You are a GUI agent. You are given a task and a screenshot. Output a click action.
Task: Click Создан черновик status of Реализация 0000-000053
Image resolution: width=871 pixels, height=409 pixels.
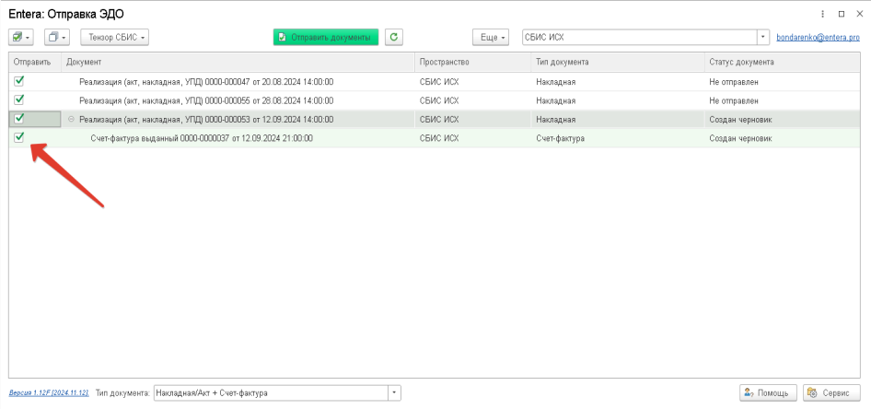740,120
